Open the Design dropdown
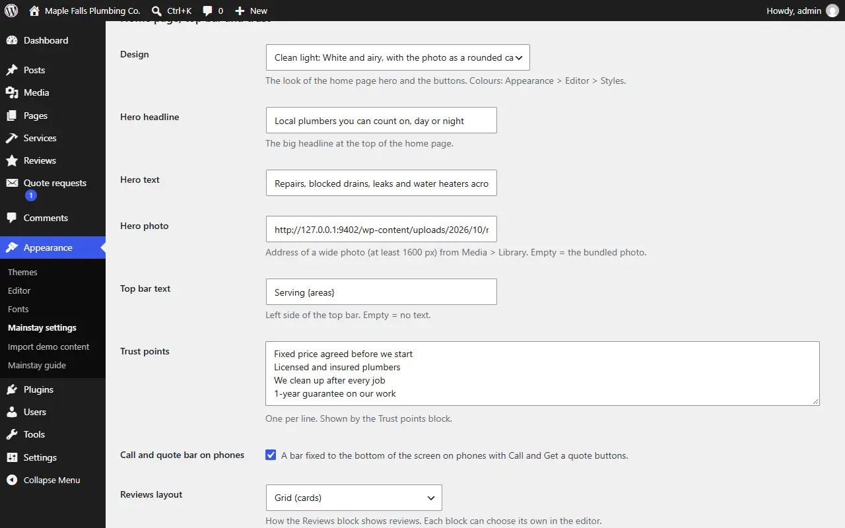Viewport: 845px width, 528px height. pyautogui.click(x=397, y=57)
